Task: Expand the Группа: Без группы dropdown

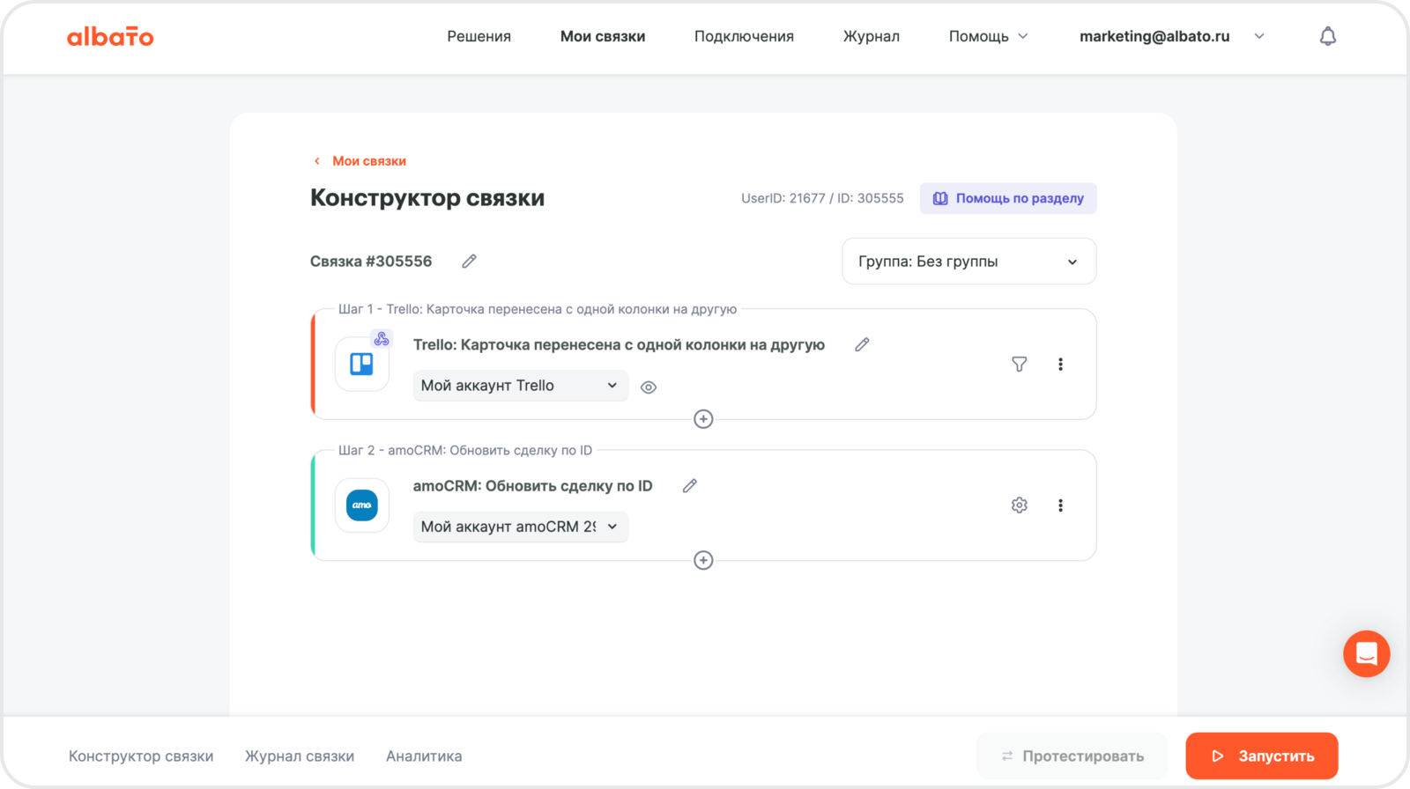Action: click(x=968, y=262)
